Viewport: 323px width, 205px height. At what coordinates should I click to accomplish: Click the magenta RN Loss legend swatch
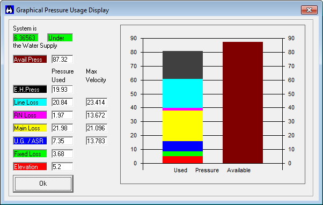30,115
